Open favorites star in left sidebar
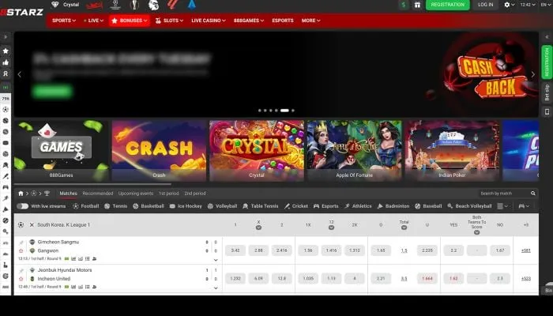553x316 pixels. (x=6, y=51)
